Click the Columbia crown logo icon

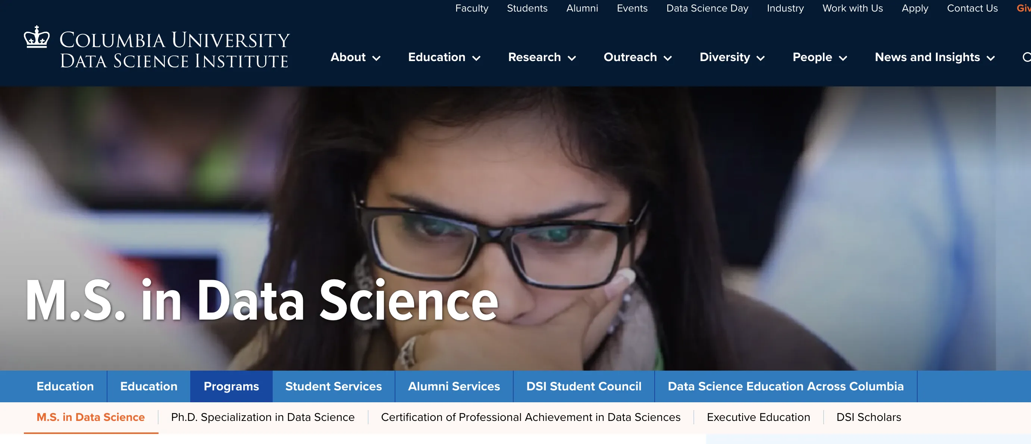(37, 37)
